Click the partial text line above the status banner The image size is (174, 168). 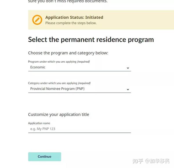pos(68,1)
